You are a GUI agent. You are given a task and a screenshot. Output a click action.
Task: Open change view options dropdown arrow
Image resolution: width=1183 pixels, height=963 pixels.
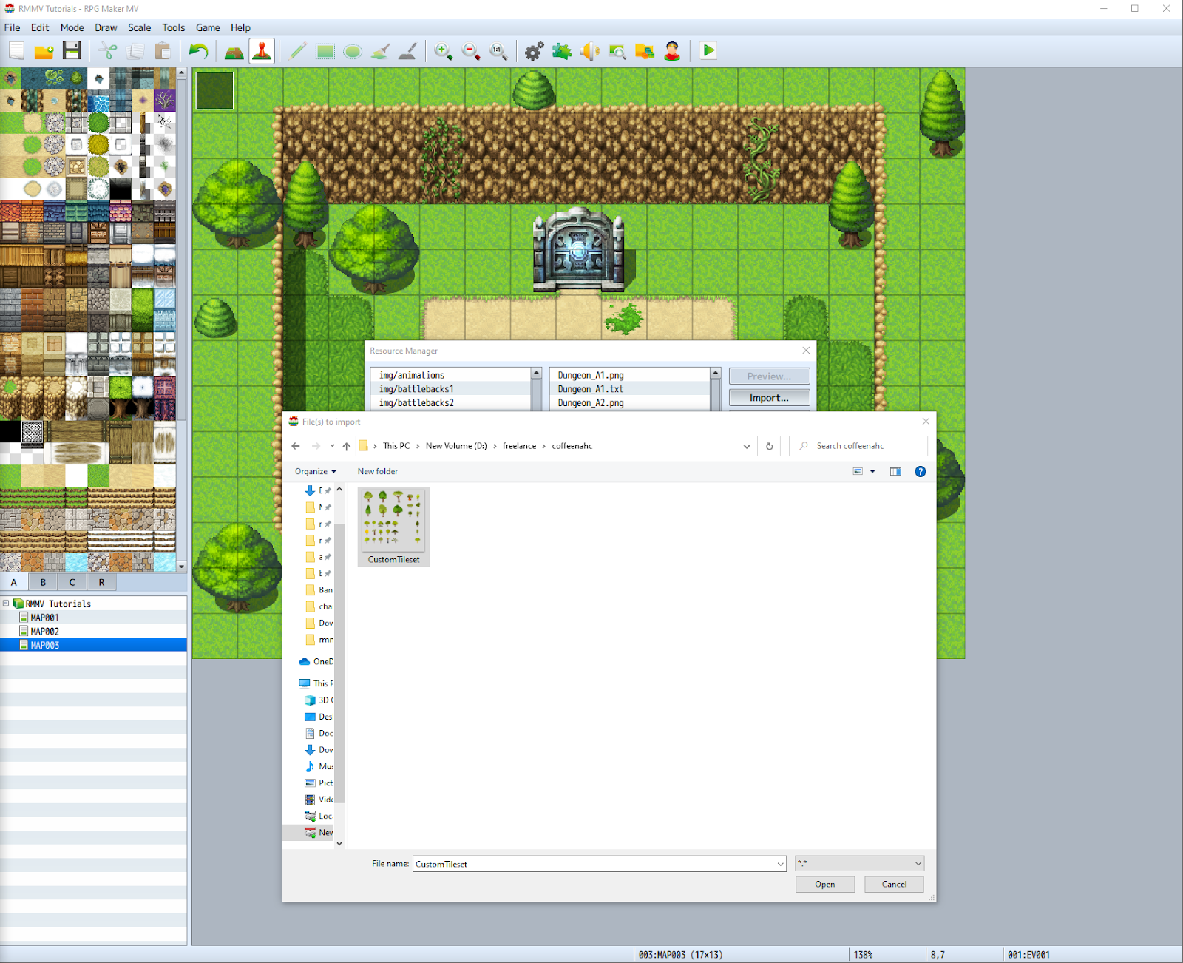[x=872, y=471]
